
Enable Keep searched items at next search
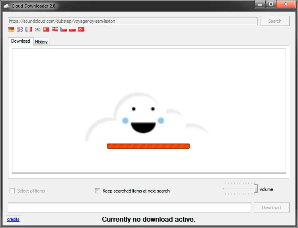coord(98,191)
